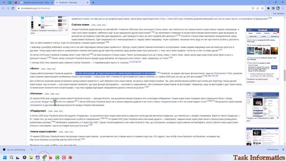Edit «Стрічка новин» section via ред. link

[94, 25]
